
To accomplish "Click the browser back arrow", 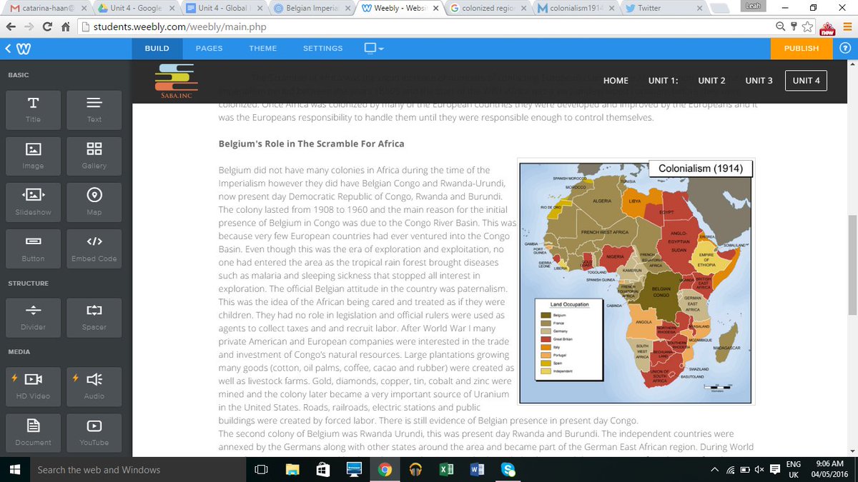I will tap(12, 27).
